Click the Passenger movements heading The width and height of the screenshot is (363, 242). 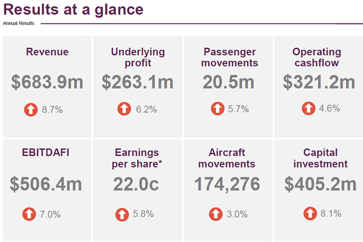tap(229, 57)
